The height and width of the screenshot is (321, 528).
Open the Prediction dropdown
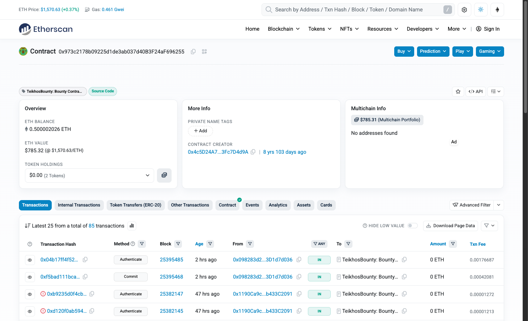[433, 51]
